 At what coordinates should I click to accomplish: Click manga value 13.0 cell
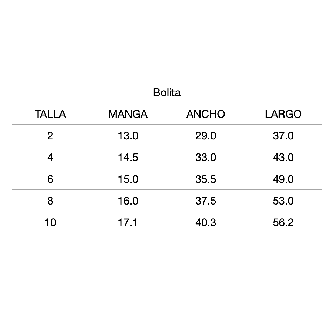pos(128,136)
